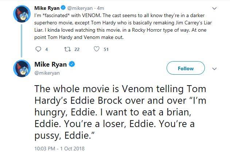Click verified badge in main tweet header
This screenshot has height=154, width=230.
[x=73, y=65]
